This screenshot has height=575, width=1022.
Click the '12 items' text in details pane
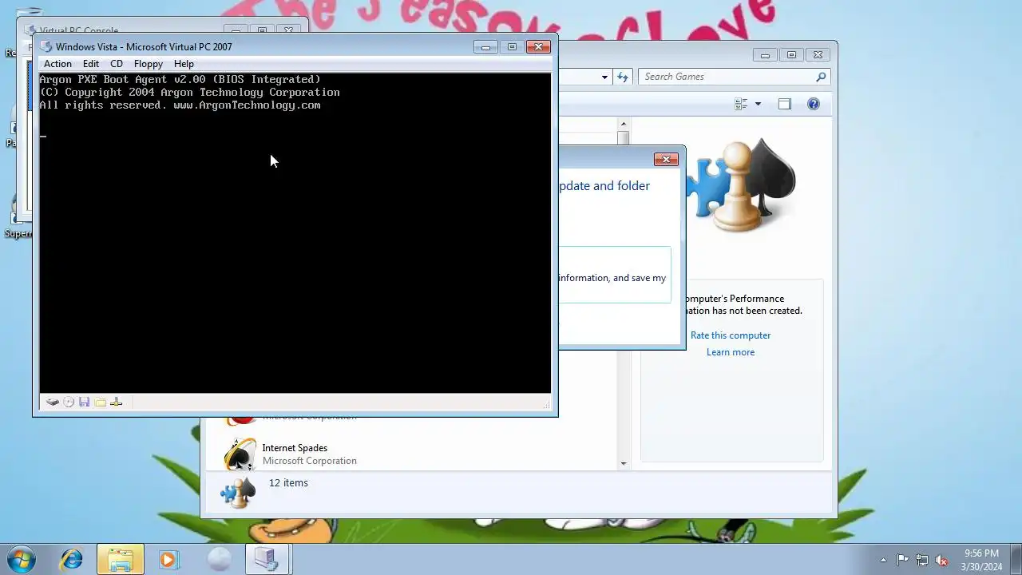(288, 483)
